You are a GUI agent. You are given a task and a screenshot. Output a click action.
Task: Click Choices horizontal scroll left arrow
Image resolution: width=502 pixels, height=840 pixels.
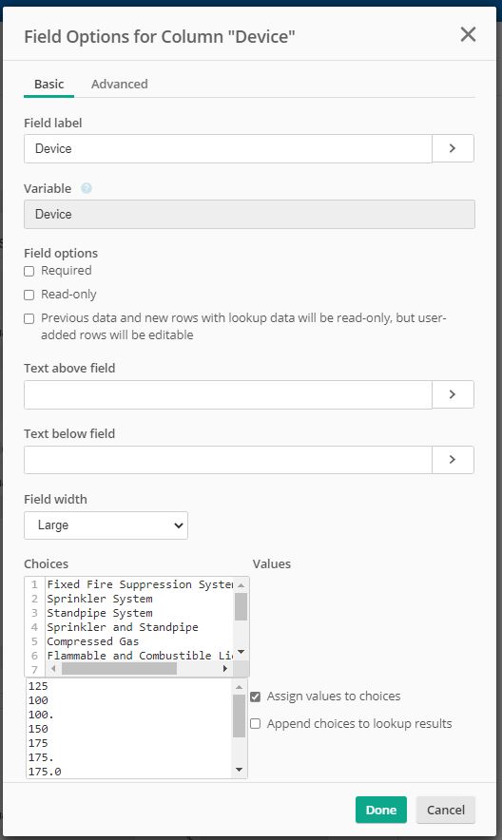pyautogui.click(x=53, y=669)
